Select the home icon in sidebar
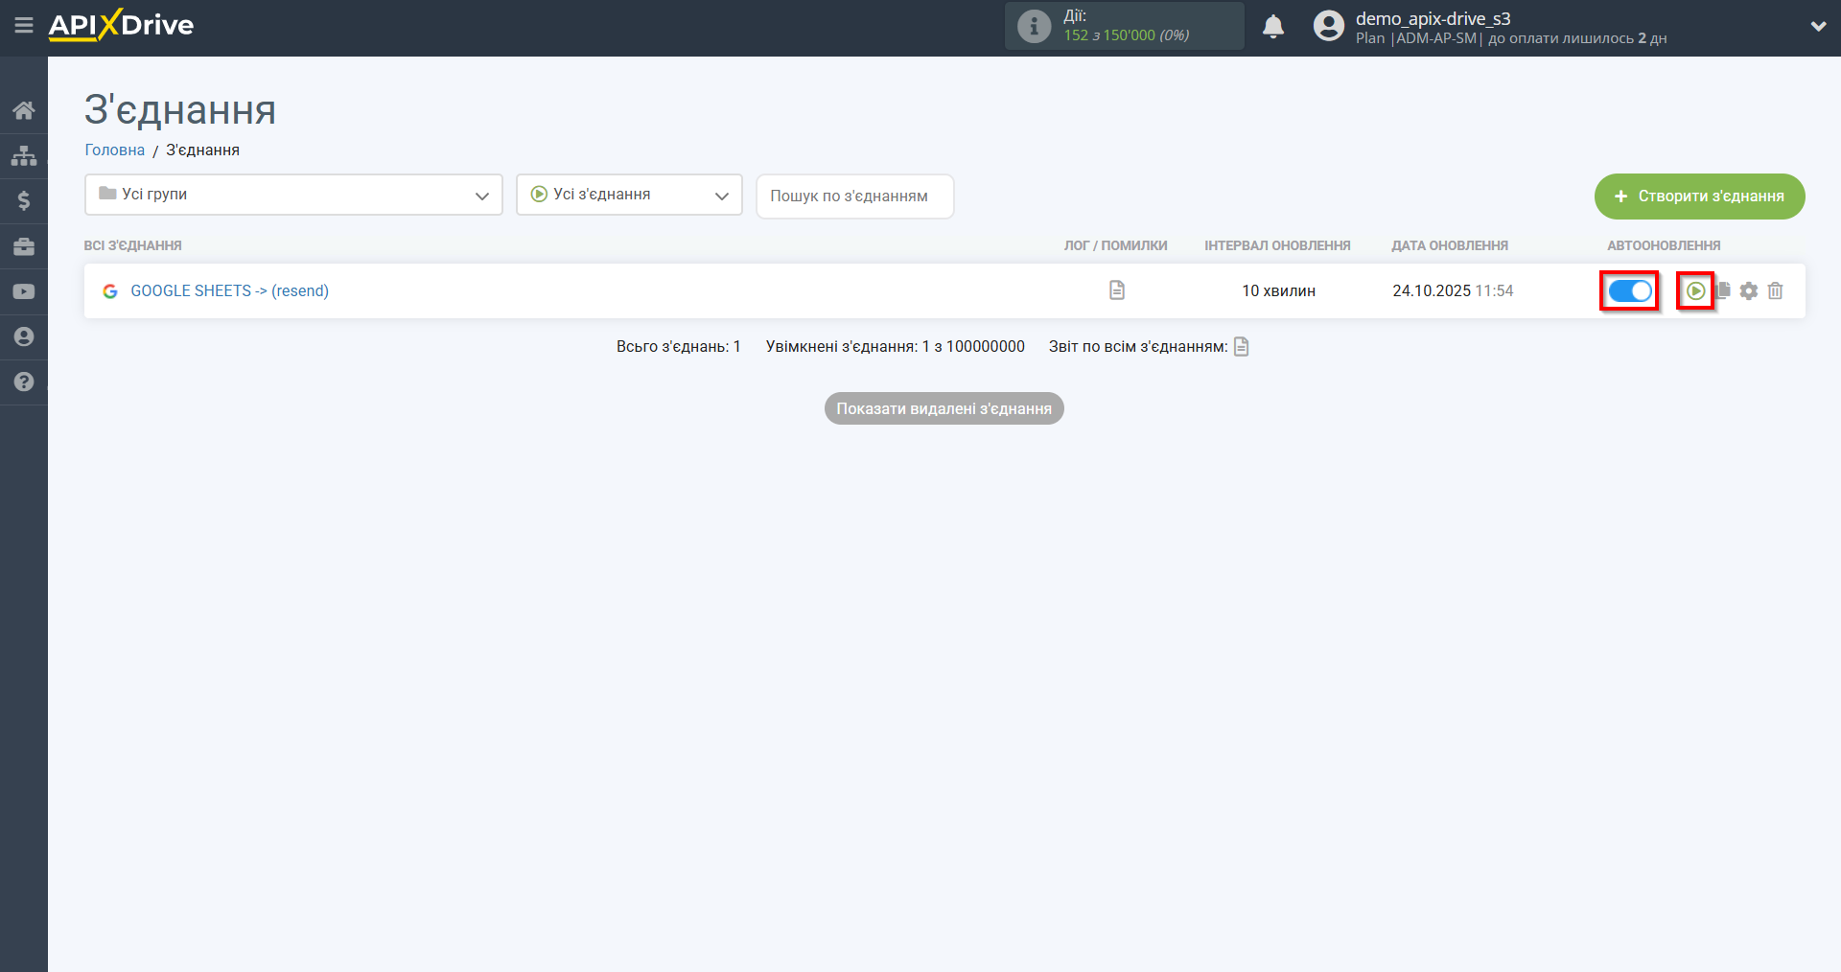The width and height of the screenshot is (1841, 972). click(24, 109)
